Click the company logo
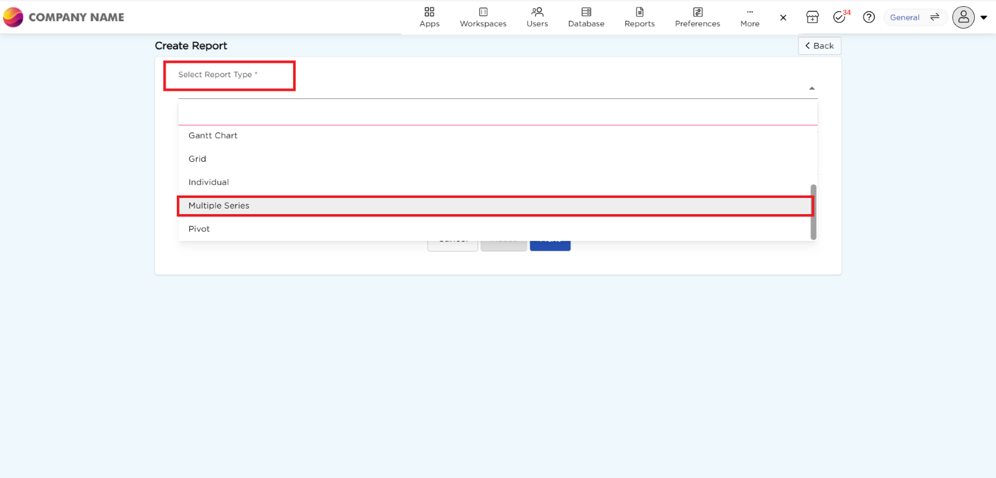Image resolution: width=996 pixels, height=478 pixels. (x=13, y=17)
